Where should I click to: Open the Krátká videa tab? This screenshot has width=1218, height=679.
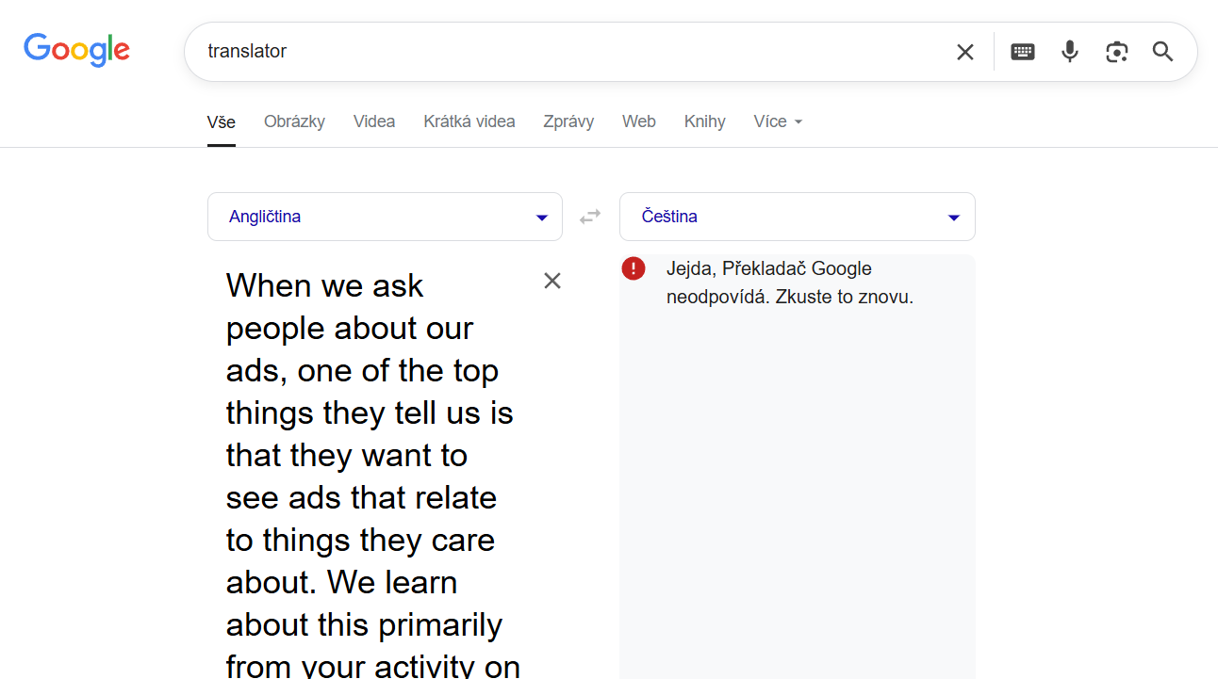click(x=469, y=121)
